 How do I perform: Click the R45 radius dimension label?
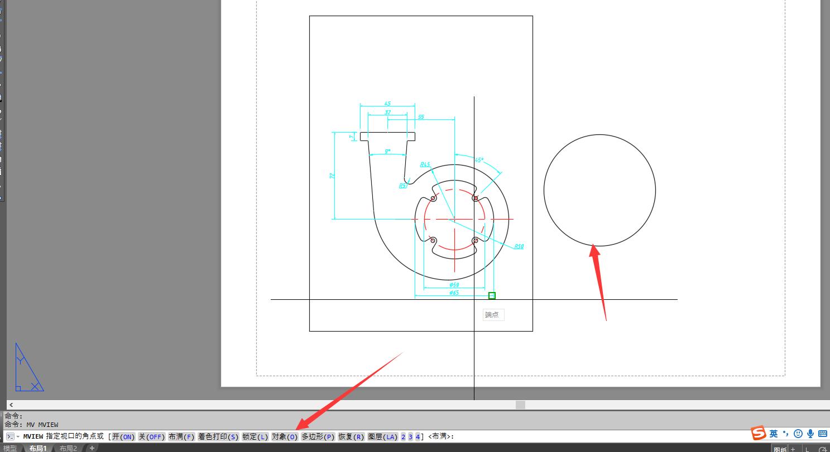pyautogui.click(x=425, y=164)
